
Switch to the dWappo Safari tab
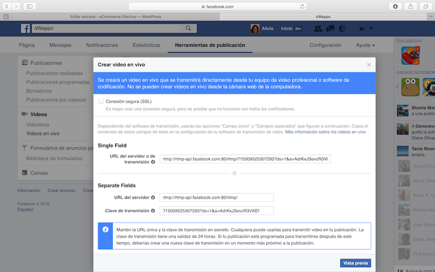323,17
